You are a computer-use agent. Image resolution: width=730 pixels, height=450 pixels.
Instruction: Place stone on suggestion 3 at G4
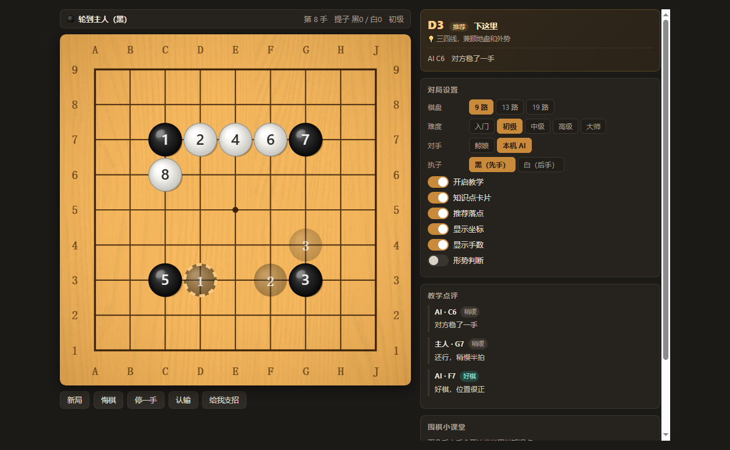point(305,245)
